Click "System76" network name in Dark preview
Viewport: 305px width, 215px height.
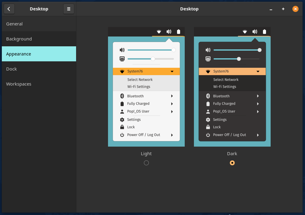(x=221, y=71)
